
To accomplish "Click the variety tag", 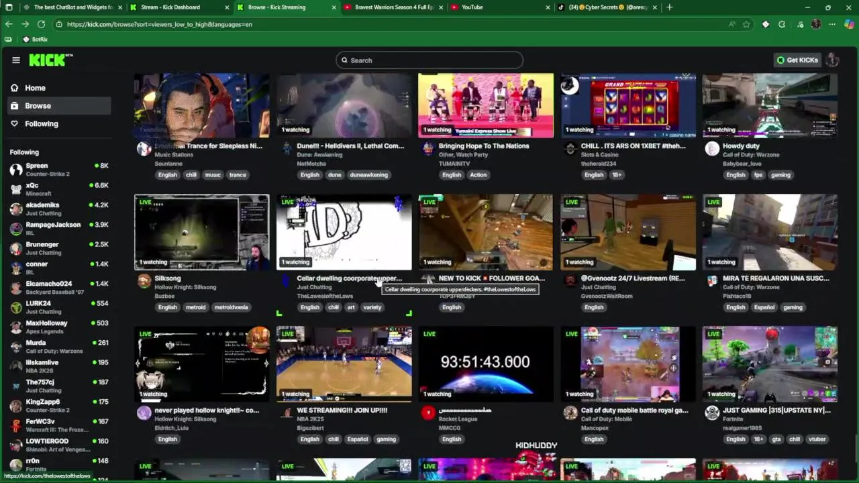I will click(x=372, y=307).
